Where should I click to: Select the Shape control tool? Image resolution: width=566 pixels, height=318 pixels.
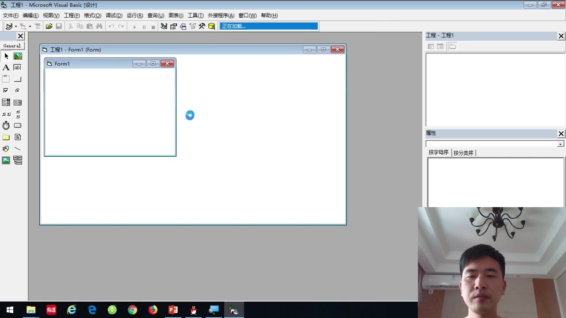(x=6, y=149)
